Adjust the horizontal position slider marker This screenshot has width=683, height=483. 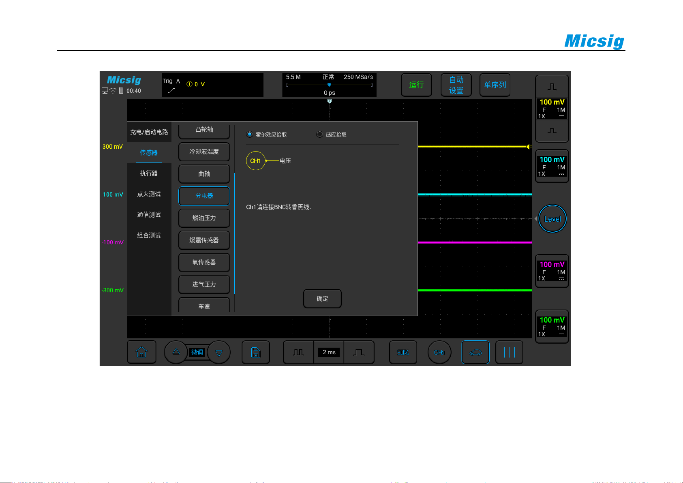coord(329,85)
